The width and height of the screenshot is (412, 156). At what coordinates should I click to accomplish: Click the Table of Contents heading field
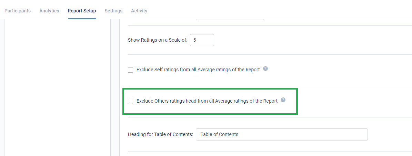point(282,134)
